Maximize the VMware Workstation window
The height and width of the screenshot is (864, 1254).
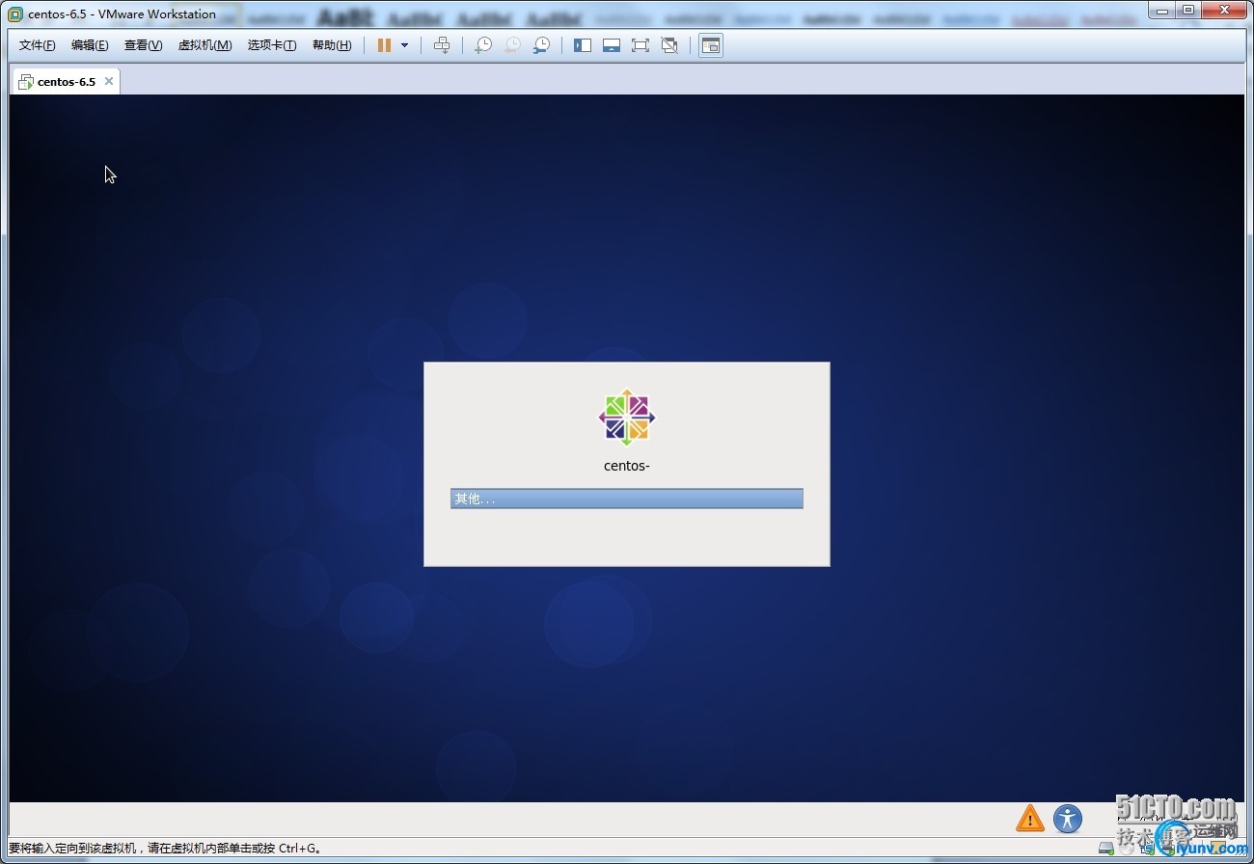click(1188, 10)
